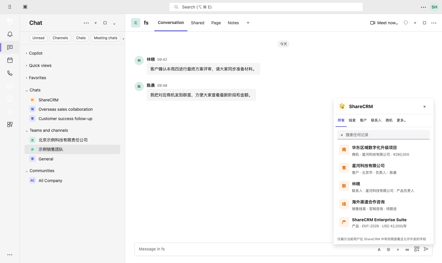Image resolution: width=442 pixels, height=263 pixels.
Task: Open Chat pane more options ellipsis
Action: [x=86, y=23]
